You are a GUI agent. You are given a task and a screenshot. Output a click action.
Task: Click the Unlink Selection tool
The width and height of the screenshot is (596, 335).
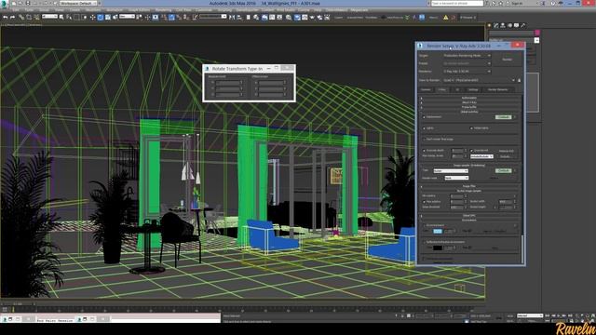click(29, 17)
